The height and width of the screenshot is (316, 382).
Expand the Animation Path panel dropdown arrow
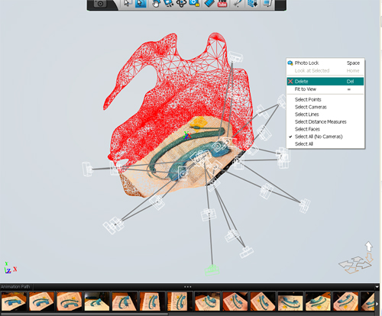[377, 287]
